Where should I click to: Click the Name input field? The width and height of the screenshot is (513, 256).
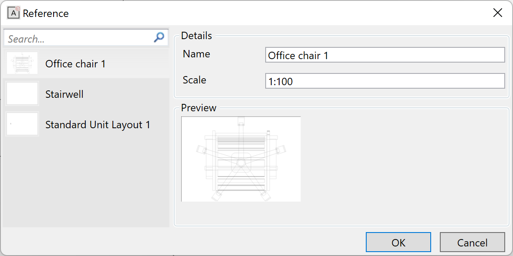(x=385, y=55)
